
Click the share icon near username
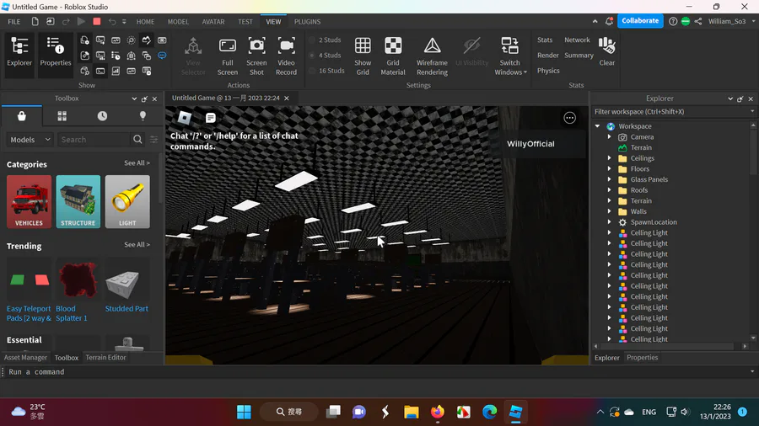coord(698,21)
